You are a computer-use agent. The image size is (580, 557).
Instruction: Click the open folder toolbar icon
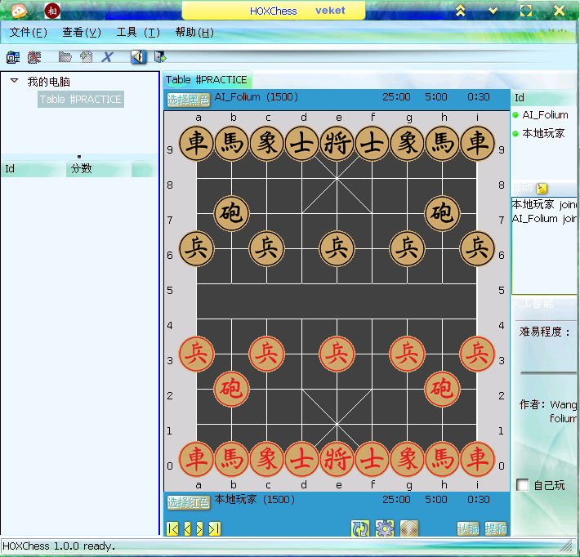click(x=65, y=57)
